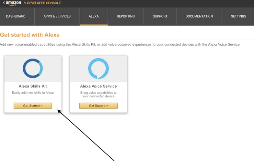The height and width of the screenshot is (168, 254).
Task: Open the Apps & Services tab
Action: pyautogui.click(x=57, y=16)
